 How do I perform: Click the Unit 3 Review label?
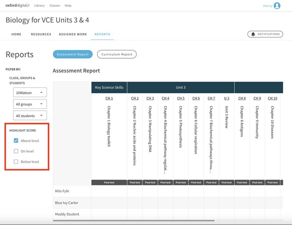point(227,117)
